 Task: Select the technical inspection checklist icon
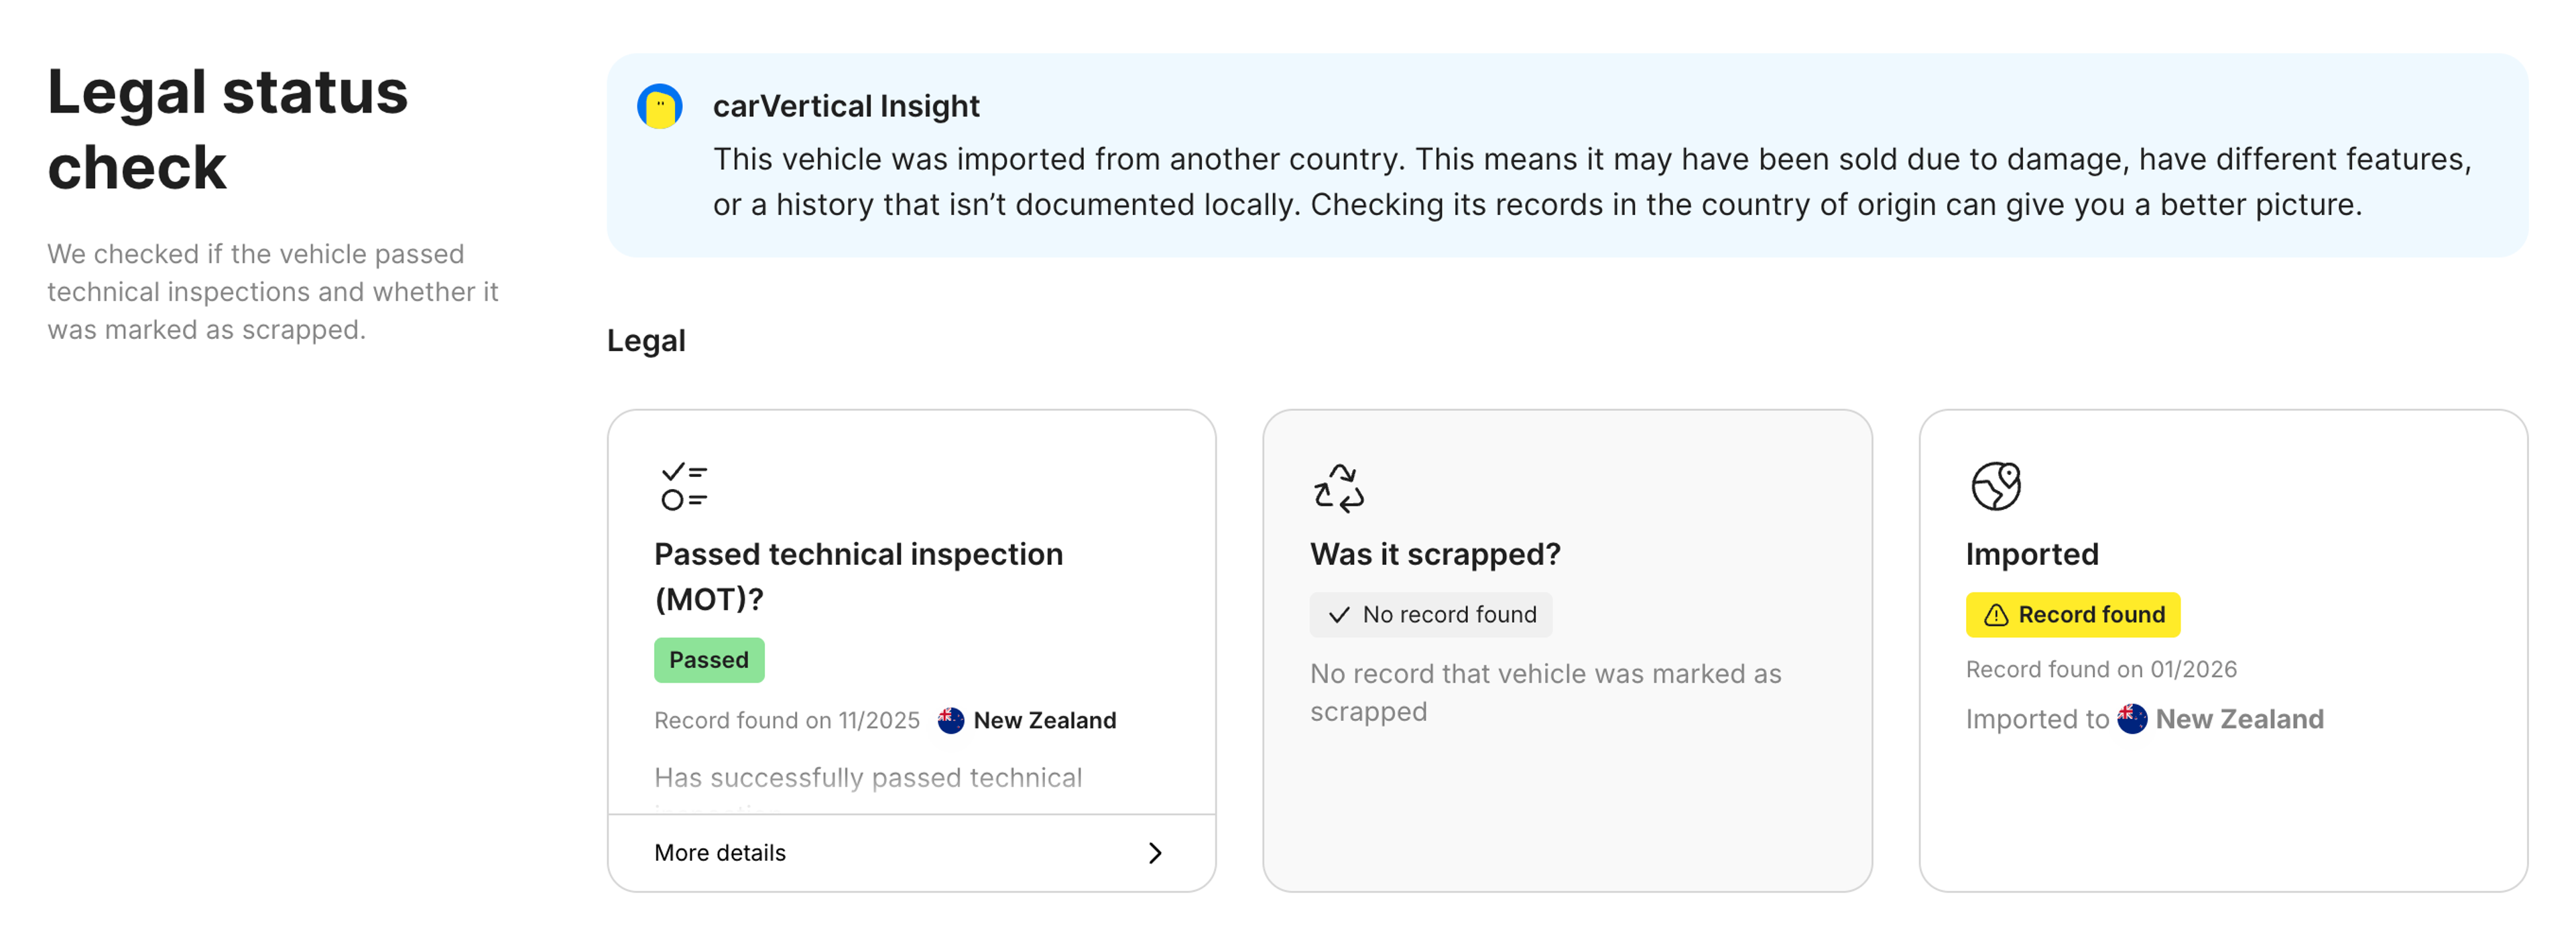click(684, 486)
